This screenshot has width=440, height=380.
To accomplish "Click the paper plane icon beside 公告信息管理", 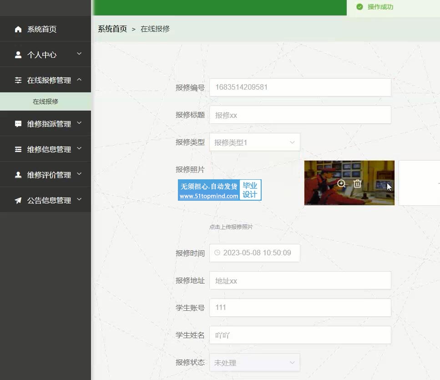I will pos(18,200).
